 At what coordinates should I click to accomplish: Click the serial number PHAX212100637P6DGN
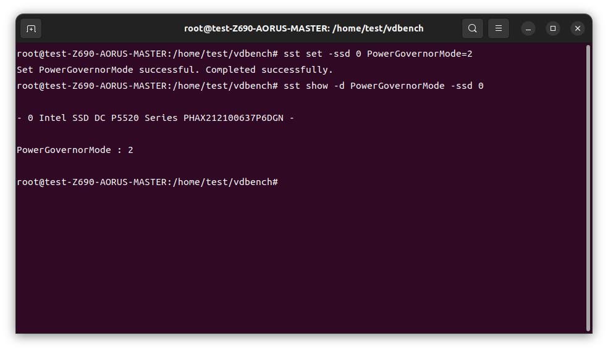pyautogui.click(x=233, y=118)
